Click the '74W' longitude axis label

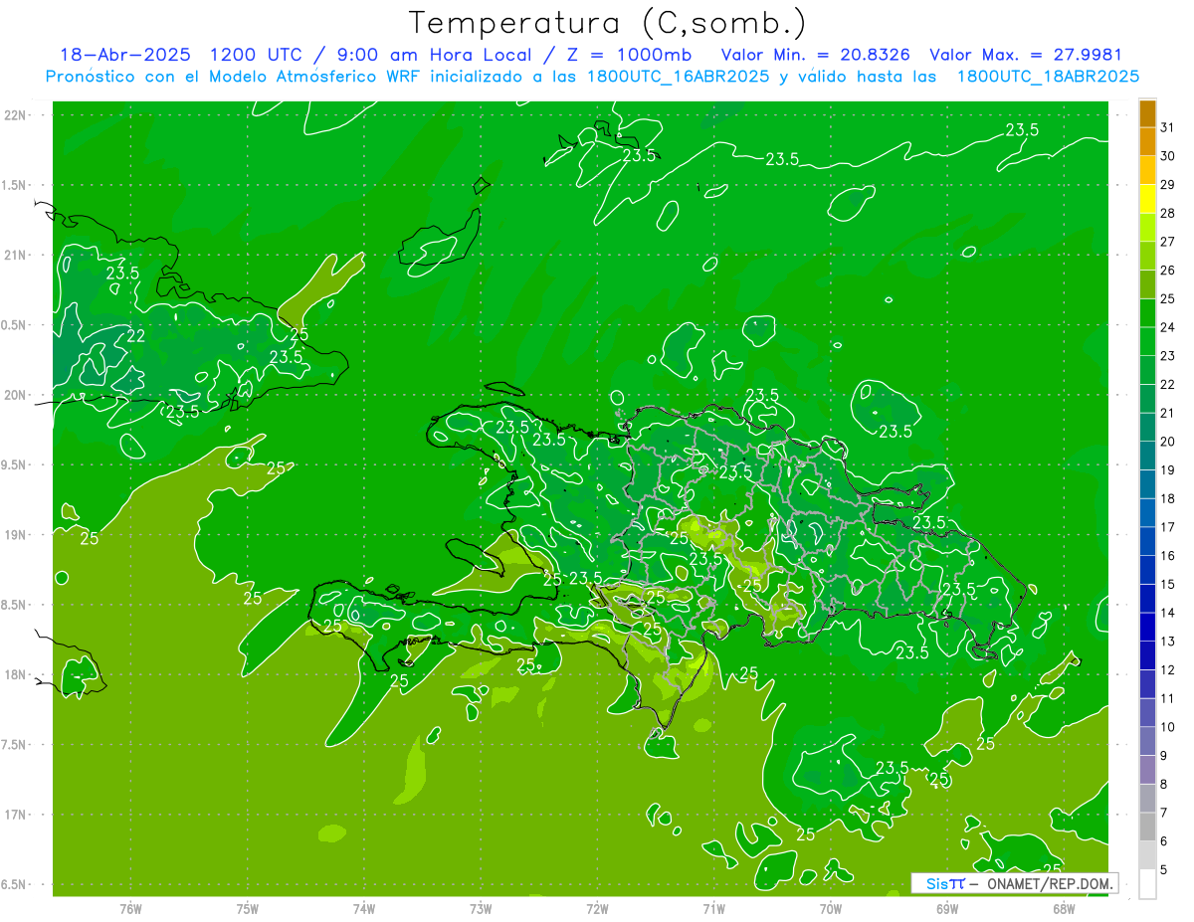(364, 908)
